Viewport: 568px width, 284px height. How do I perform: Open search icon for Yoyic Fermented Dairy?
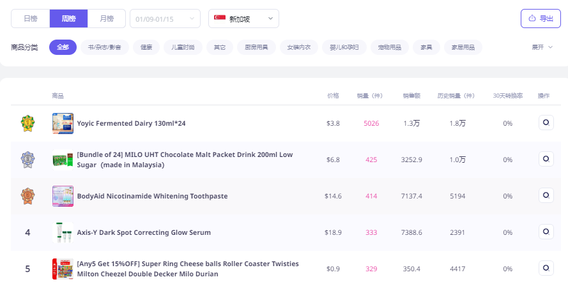coord(546,123)
